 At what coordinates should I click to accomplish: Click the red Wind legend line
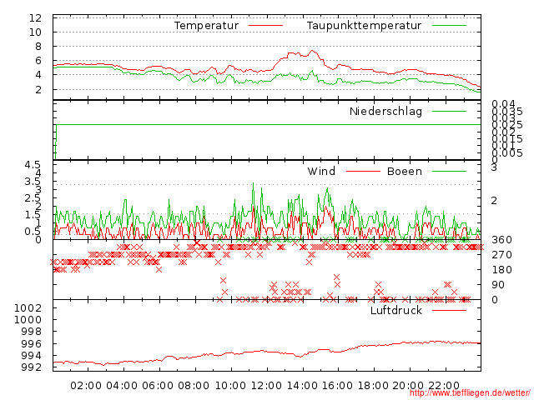tap(363, 171)
